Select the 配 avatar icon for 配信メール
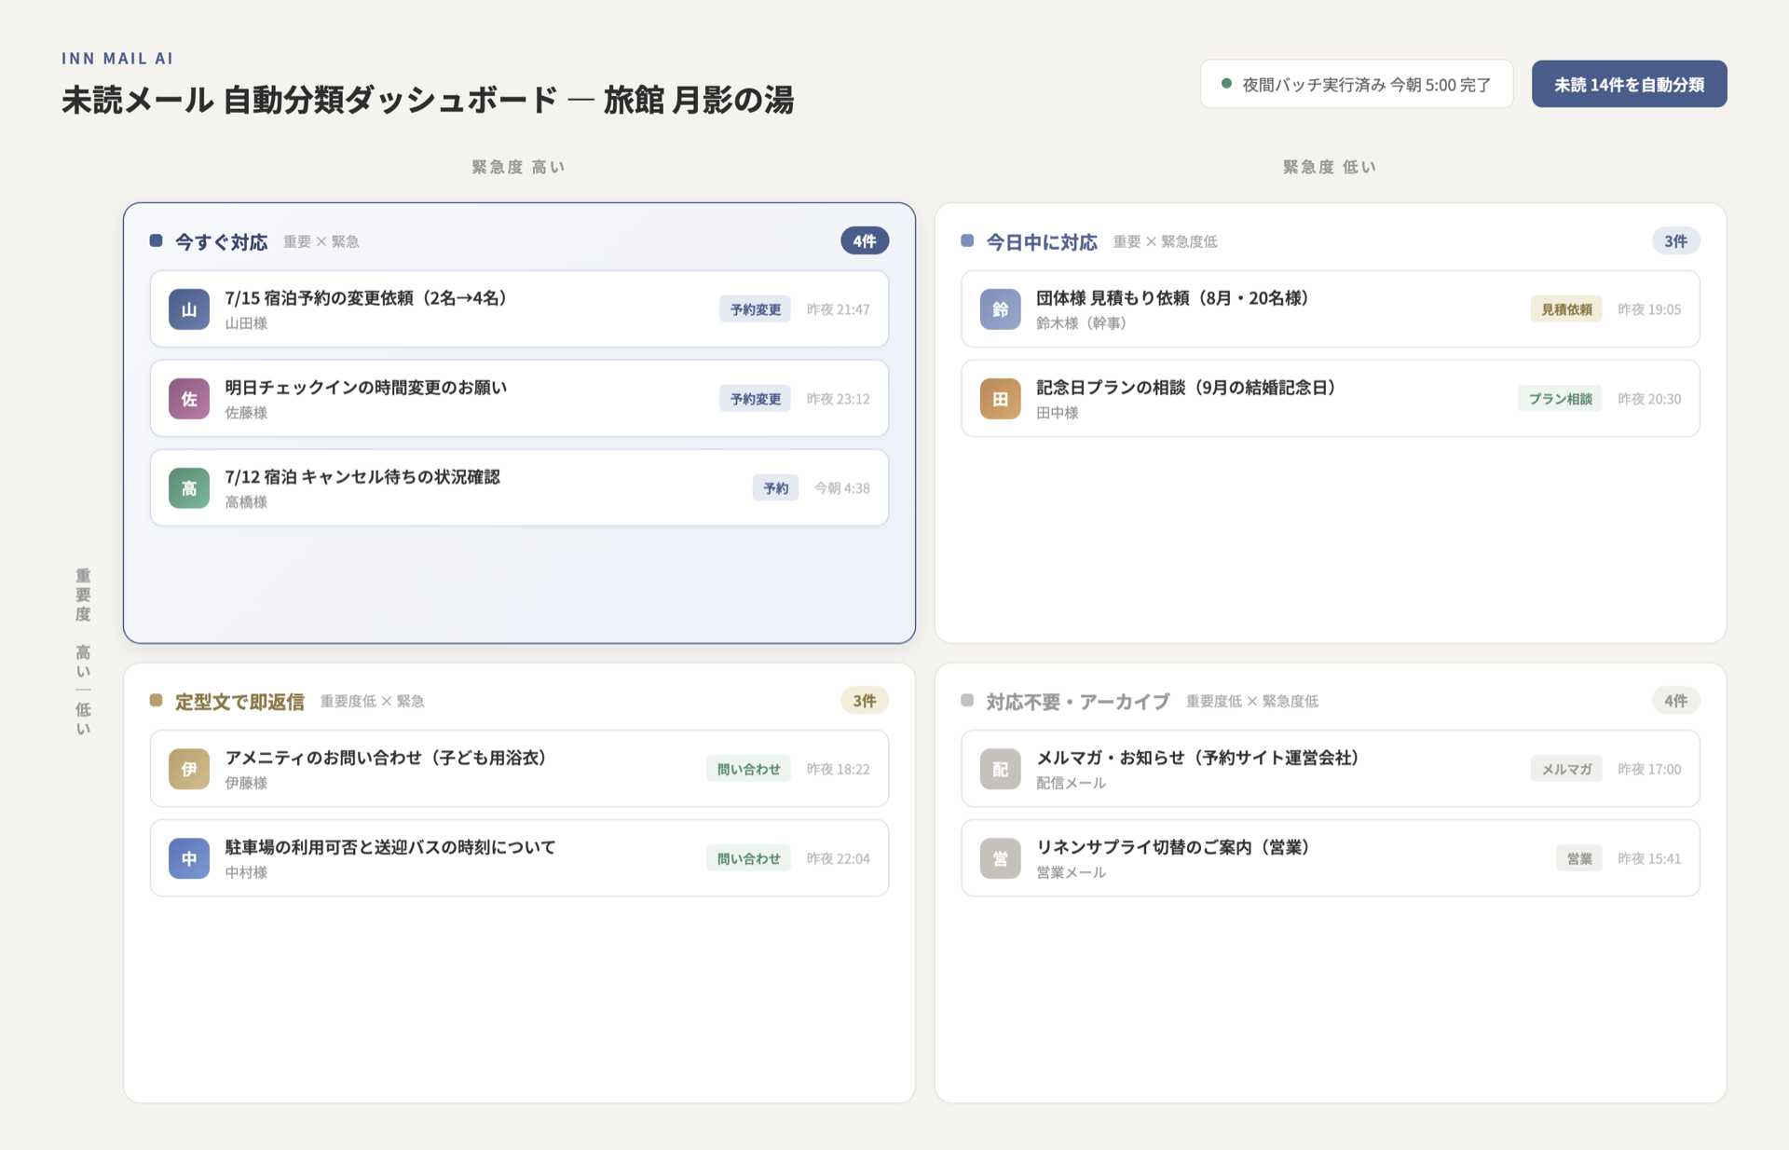Image resolution: width=1789 pixels, height=1150 pixels. (1000, 769)
